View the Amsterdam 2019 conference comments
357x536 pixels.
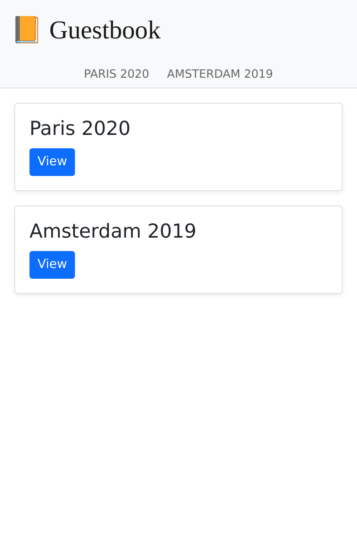[52, 264]
